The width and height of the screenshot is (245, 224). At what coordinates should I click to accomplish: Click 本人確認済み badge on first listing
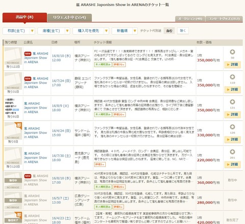pyautogui.click(x=103, y=65)
